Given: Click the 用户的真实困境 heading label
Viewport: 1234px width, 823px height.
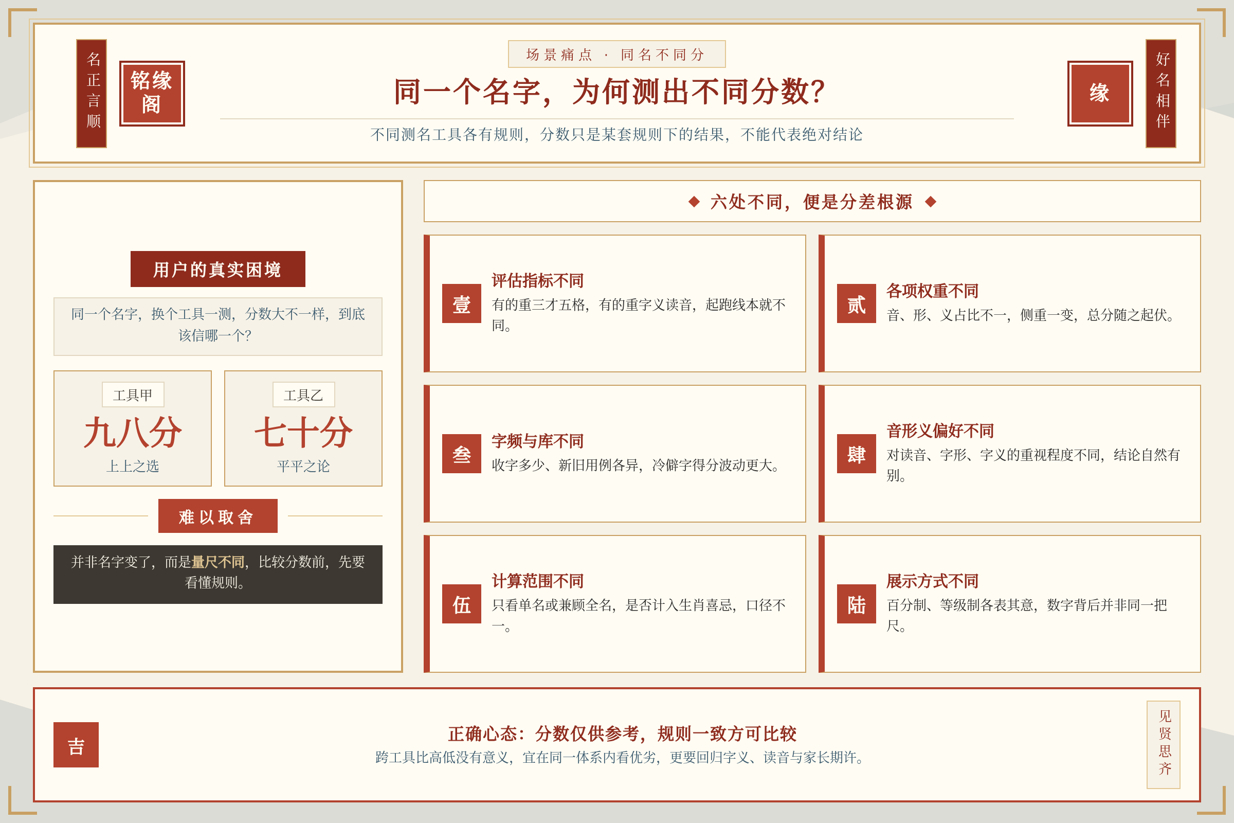Looking at the screenshot, I should [217, 269].
